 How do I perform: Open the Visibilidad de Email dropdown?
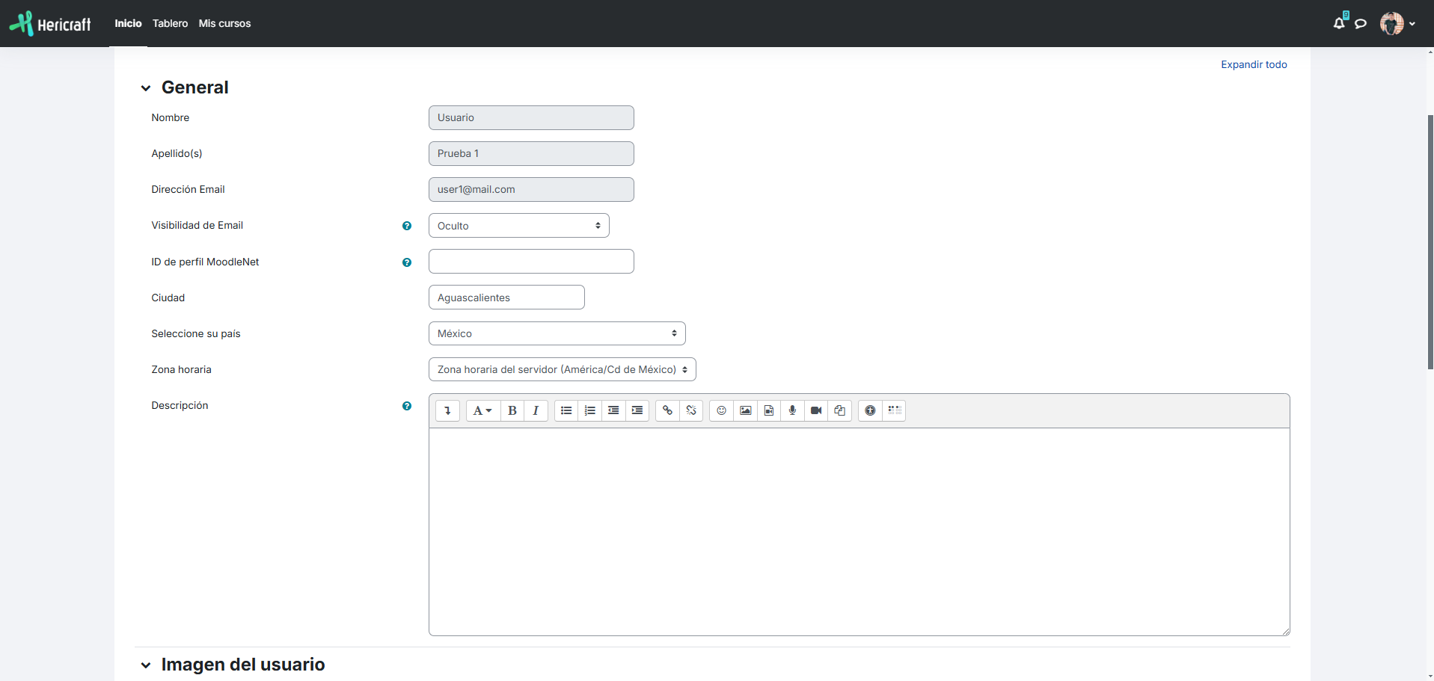518,226
